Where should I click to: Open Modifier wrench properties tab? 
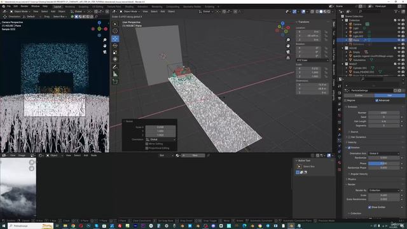(x=339, y=134)
